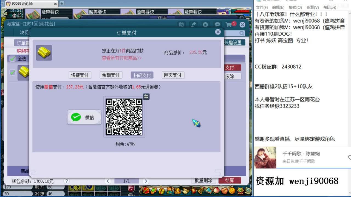Screen dimensions: 351x197
Task: Close the 订单支付 payment dialog
Action: 218,32
